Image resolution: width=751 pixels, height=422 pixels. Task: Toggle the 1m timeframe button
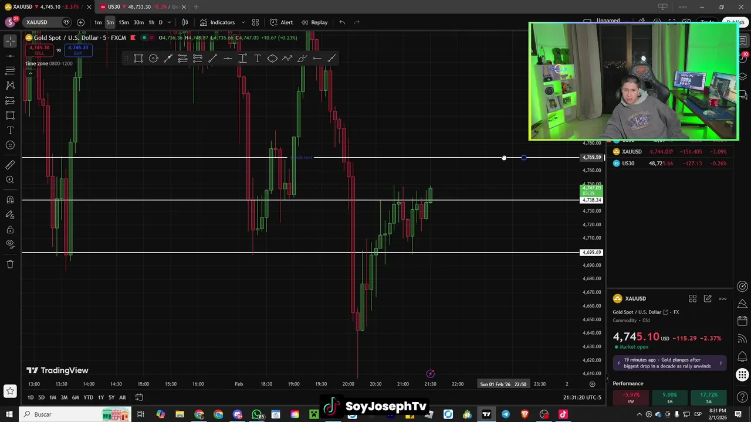[x=98, y=22]
